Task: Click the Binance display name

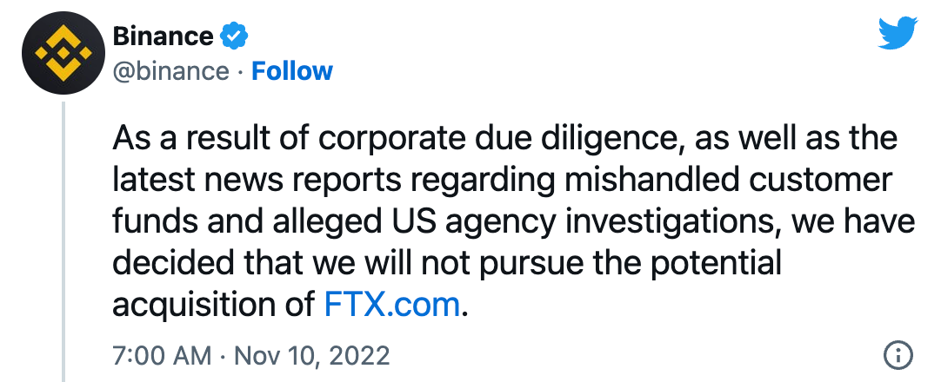Action: (x=163, y=36)
